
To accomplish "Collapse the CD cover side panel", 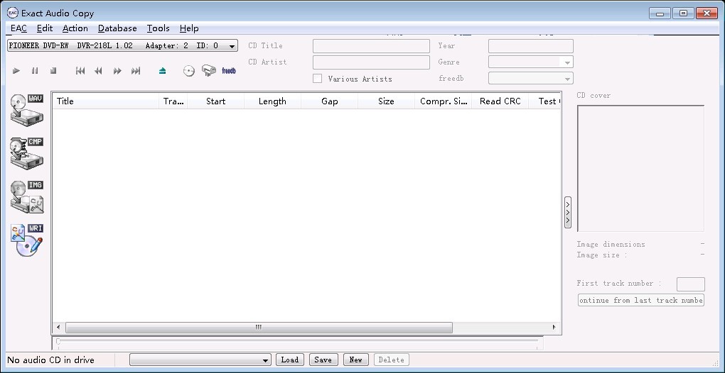I will pyautogui.click(x=567, y=212).
